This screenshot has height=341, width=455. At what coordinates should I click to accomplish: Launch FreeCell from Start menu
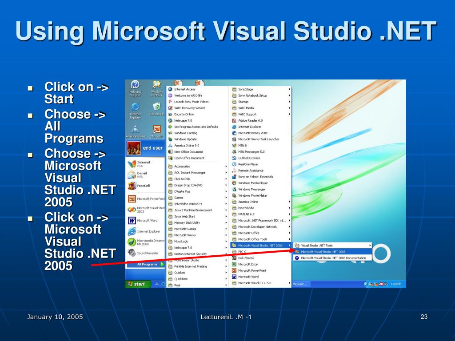click(x=145, y=186)
